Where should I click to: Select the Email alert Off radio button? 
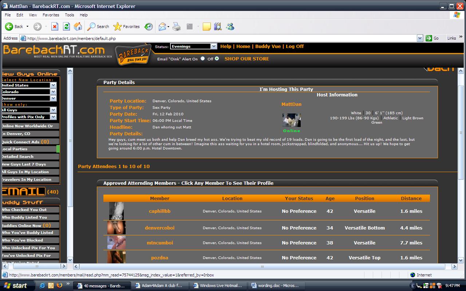[x=217, y=59]
